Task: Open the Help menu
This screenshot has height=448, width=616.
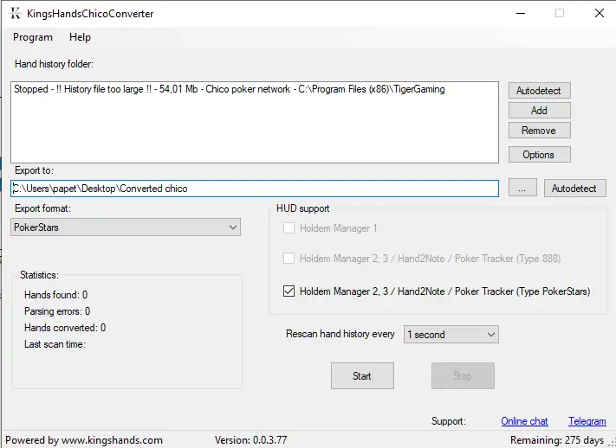Action: [x=80, y=37]
